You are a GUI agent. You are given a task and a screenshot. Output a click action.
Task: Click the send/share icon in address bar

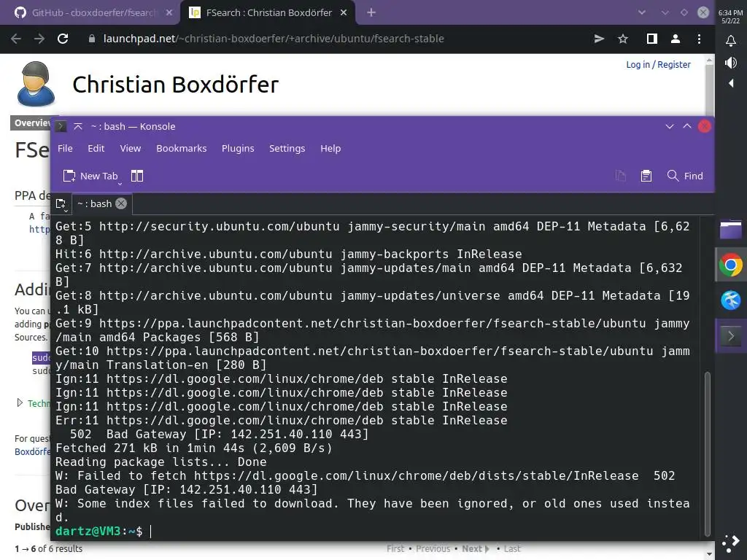[599, 39]
